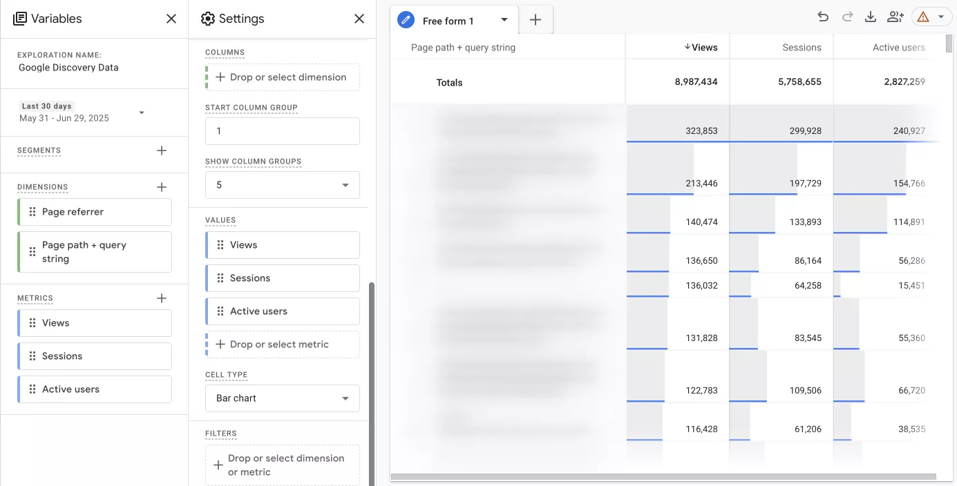
Task: Click the undo arrow icon
Action: click(x=822, y=17)
